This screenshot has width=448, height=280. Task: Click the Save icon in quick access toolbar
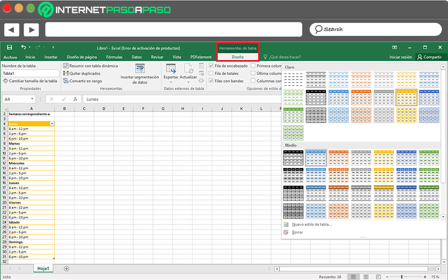pos(10,48)
